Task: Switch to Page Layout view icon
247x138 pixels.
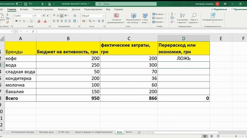Action: tap(211, 136)
